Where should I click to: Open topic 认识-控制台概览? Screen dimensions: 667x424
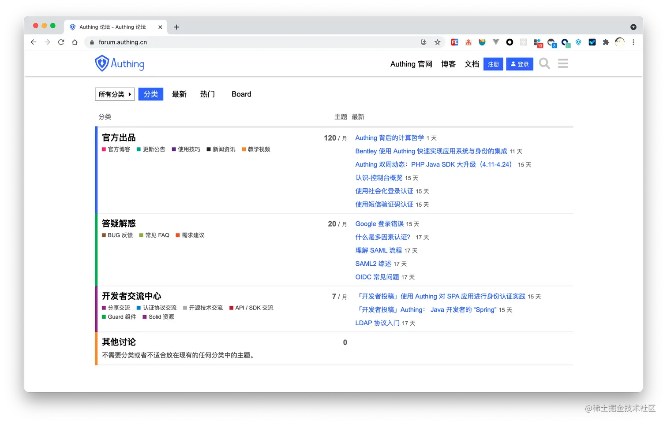point(379,178)
